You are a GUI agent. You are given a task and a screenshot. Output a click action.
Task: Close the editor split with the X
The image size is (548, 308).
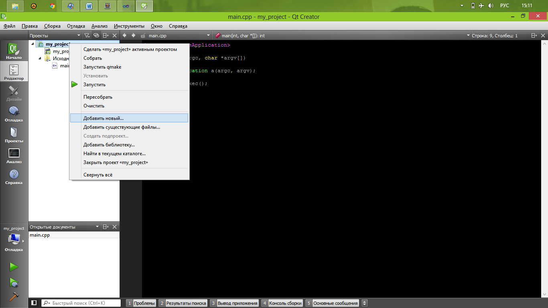pyautogui.click(x=543, y=36)
